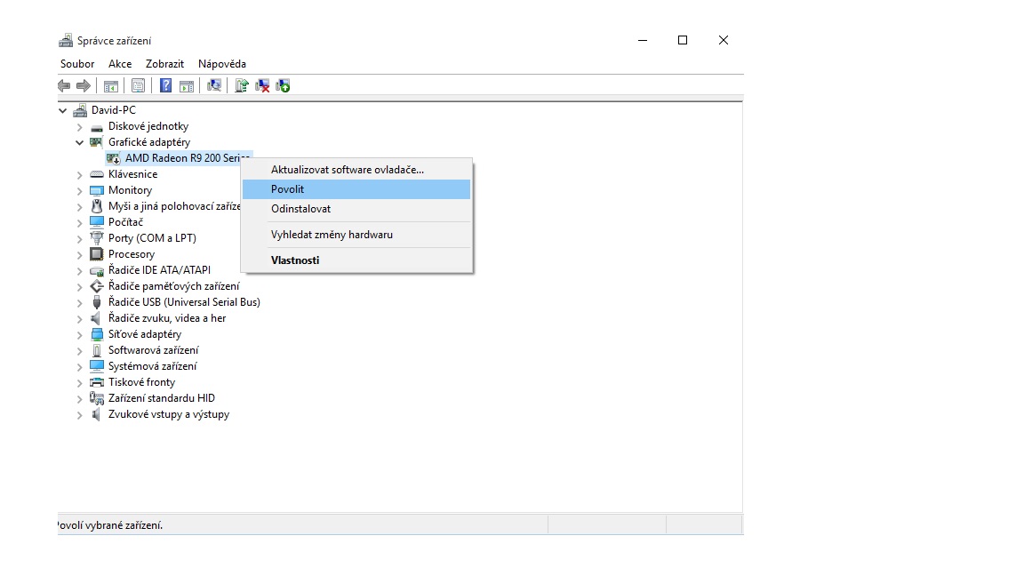Select Softwarová zařízení label
The height and width of the screenshot is (576, 1024).
point(154,350)
